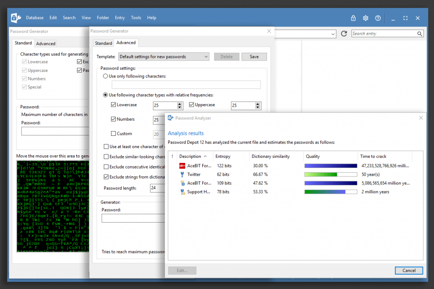Open help via the question mark icon
The image size is (434, 289).
[x=378, y=18]
